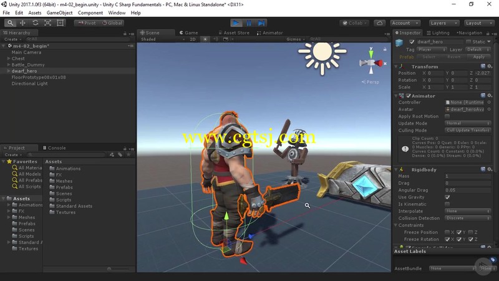Open Transform component gear settings
Screen dimensions: 499x281
click(490, 66)
